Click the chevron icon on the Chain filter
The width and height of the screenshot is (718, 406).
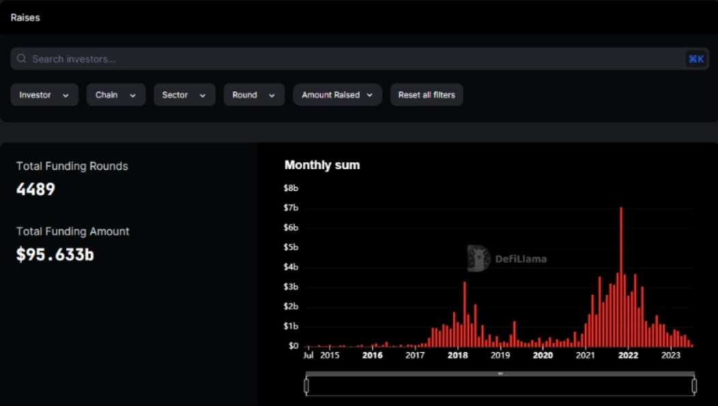(133, 95)
